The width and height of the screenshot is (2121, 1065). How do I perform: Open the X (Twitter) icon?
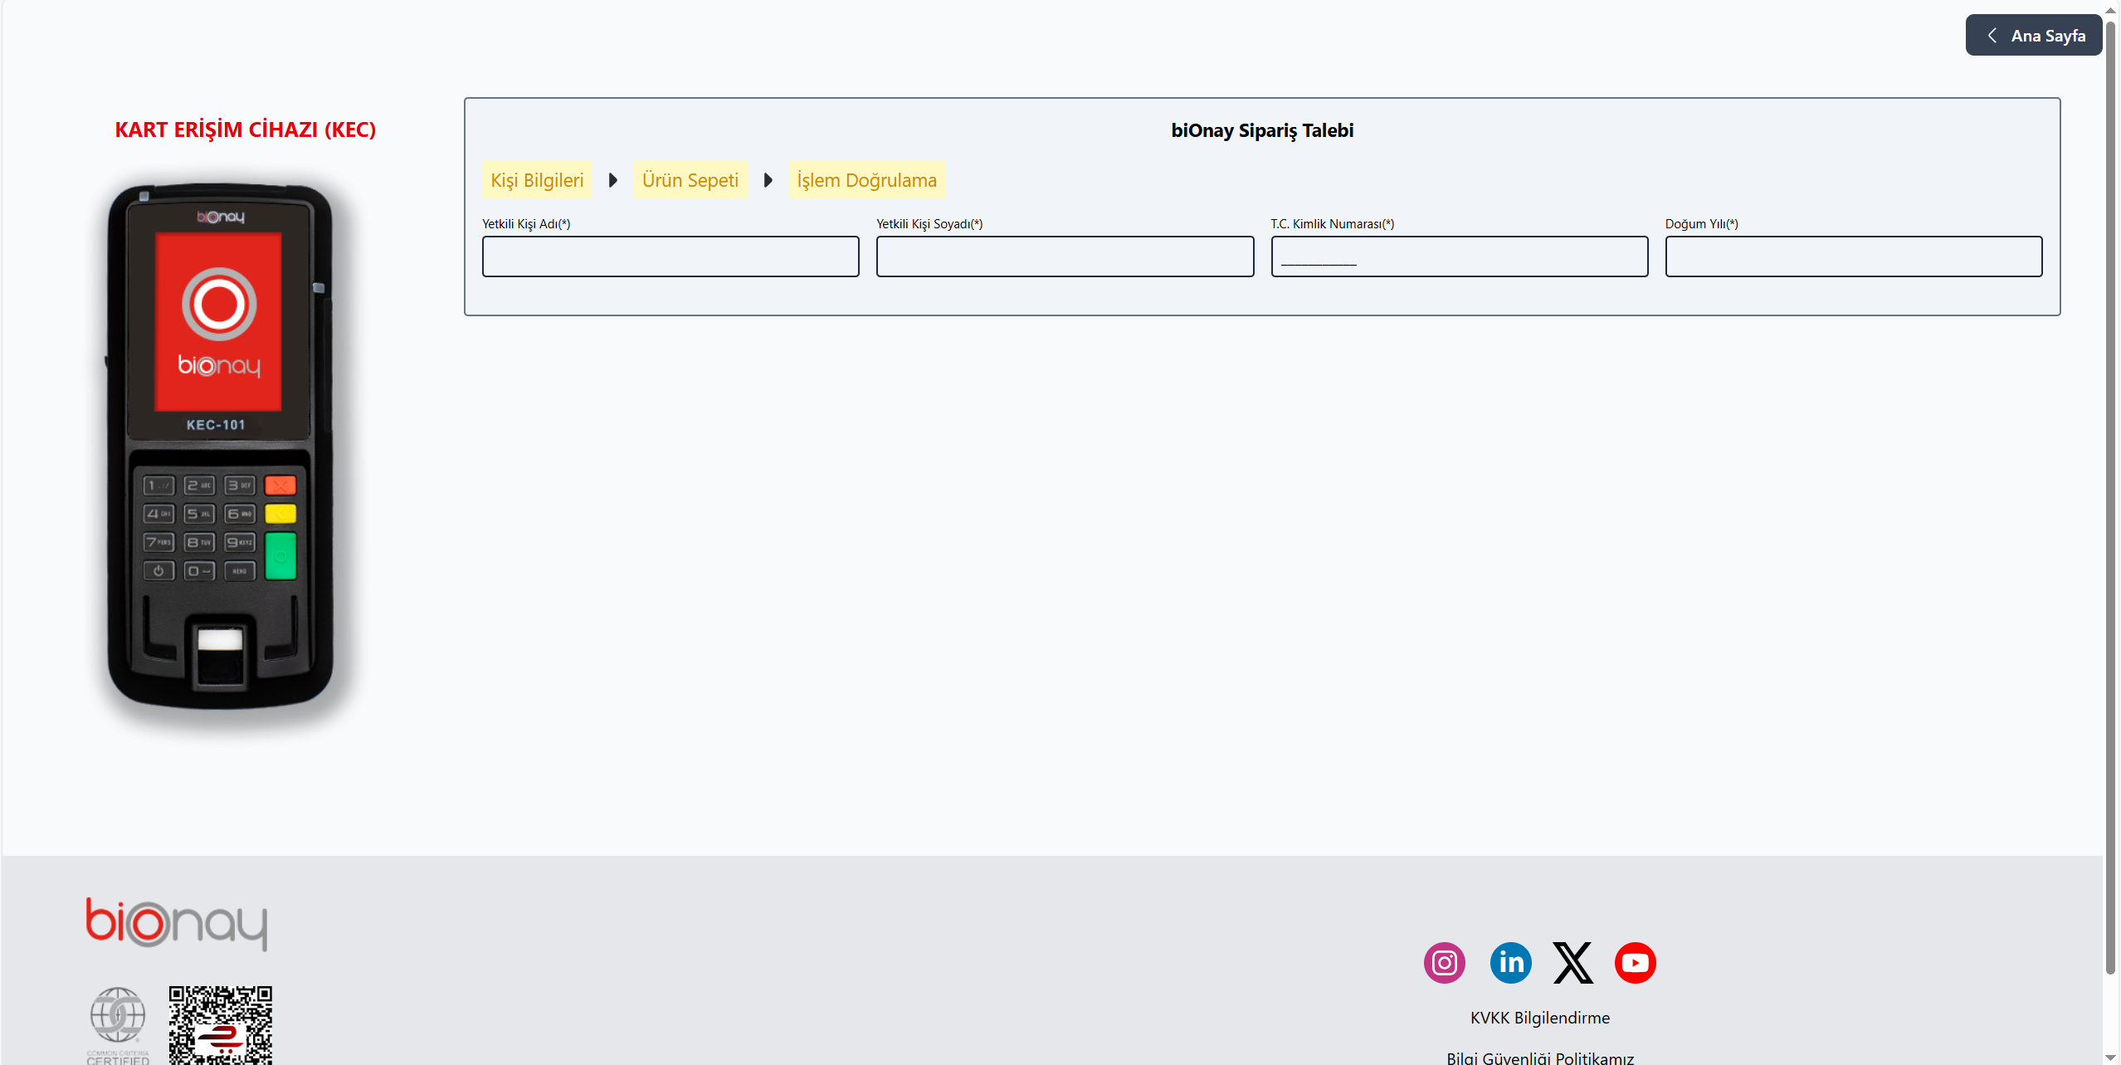[x=1572, y=963]
